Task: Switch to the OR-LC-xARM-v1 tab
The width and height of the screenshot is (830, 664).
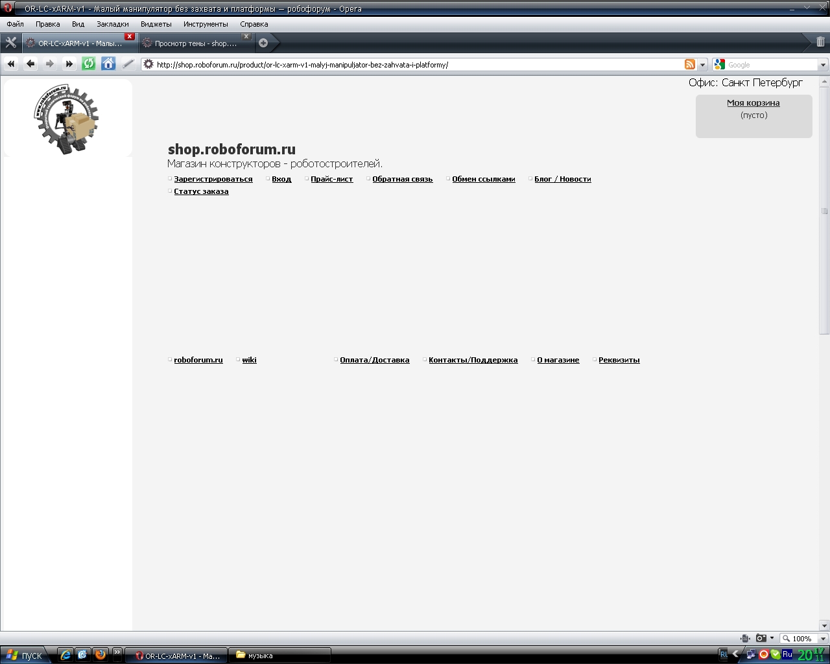Action: click(x=79, y=43)
